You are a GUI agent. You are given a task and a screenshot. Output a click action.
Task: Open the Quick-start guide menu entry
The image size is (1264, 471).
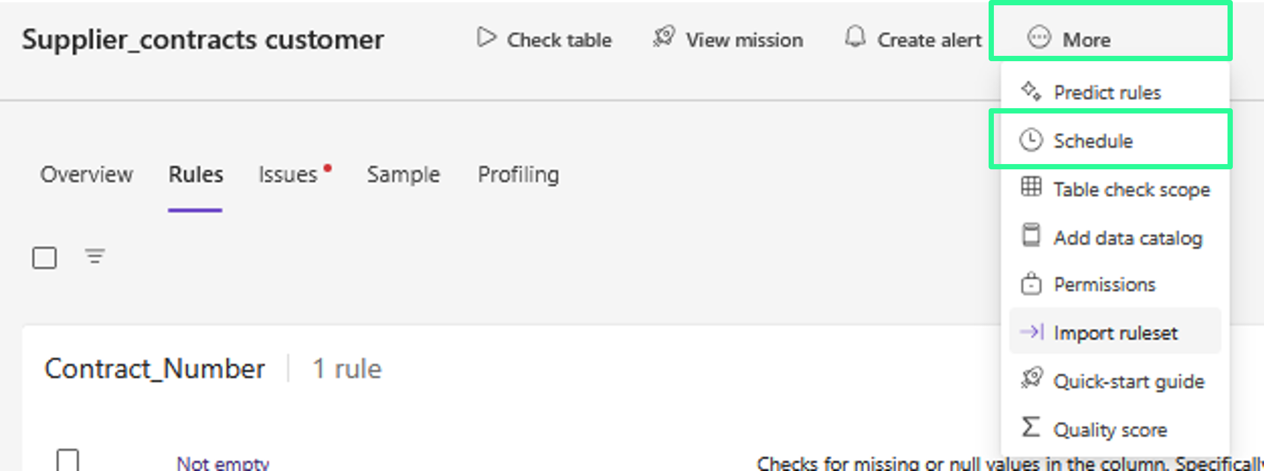point(1128,382)
